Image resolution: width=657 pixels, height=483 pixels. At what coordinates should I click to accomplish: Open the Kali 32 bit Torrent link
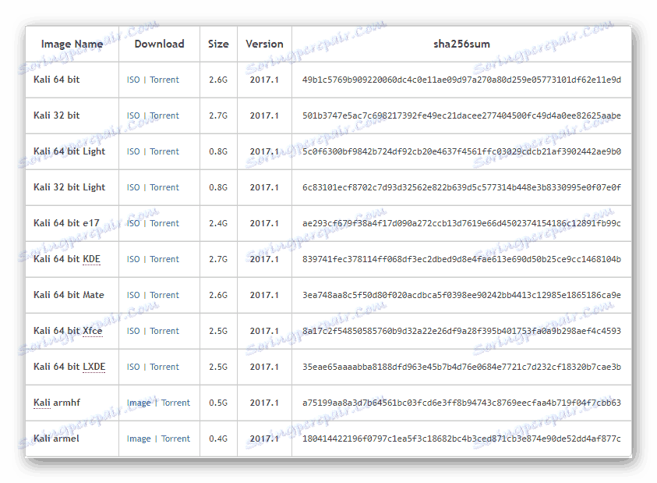164,115
